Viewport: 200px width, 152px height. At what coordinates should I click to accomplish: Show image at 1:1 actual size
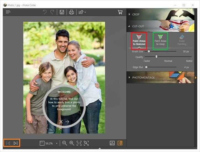[79, 143]
